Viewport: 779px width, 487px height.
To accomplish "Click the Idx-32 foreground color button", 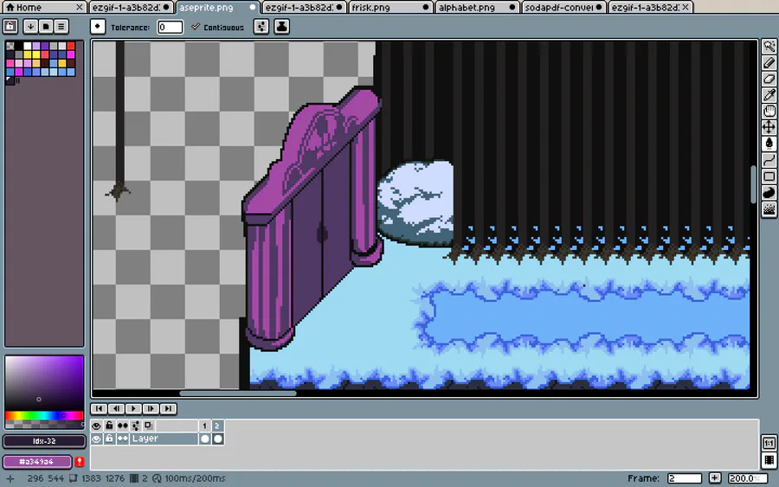I will pos(44,441).
